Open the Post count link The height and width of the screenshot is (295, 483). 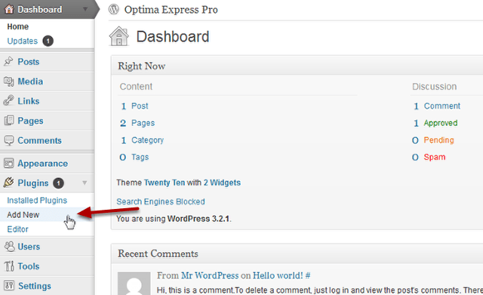pyautogui.click(x=140, y=106)
